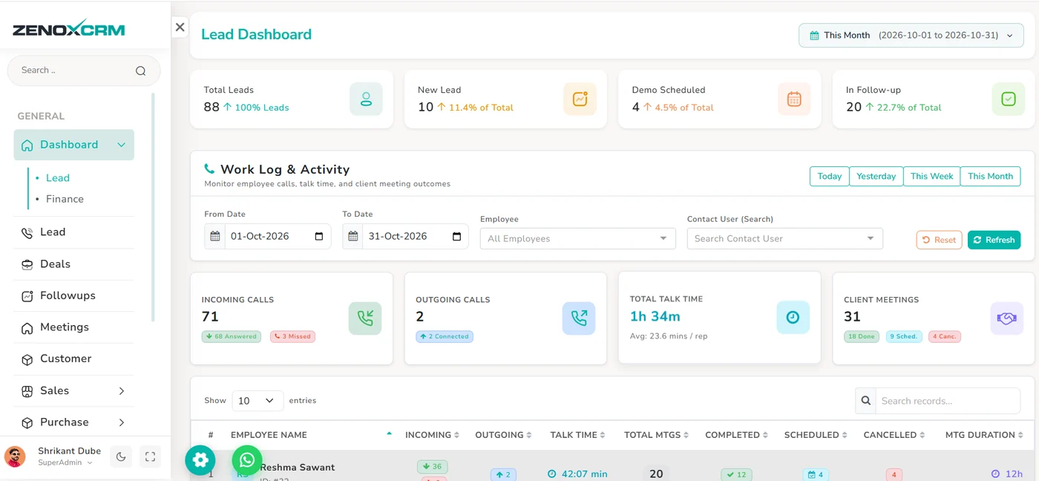This screenshot has height=481, width=1039.
Task: Click the ZenoxCRM logo
Action: point(68,29)
